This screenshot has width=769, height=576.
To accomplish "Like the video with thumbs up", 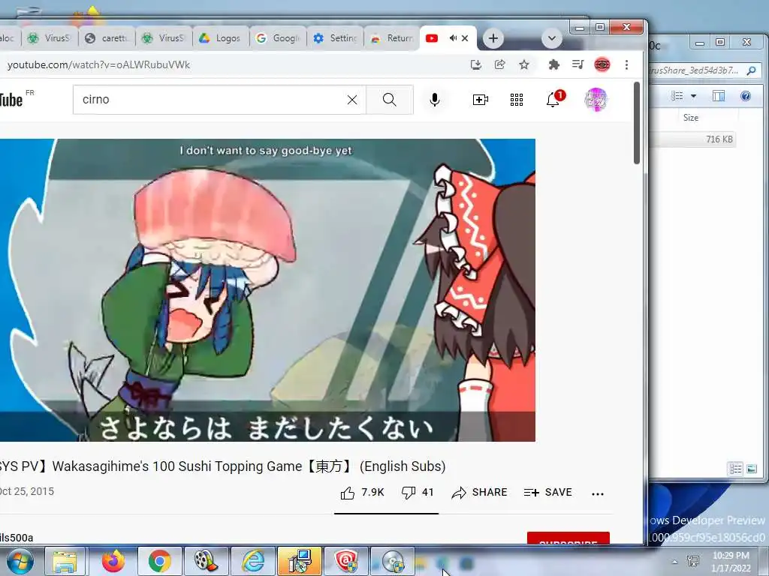I will 363,493.
